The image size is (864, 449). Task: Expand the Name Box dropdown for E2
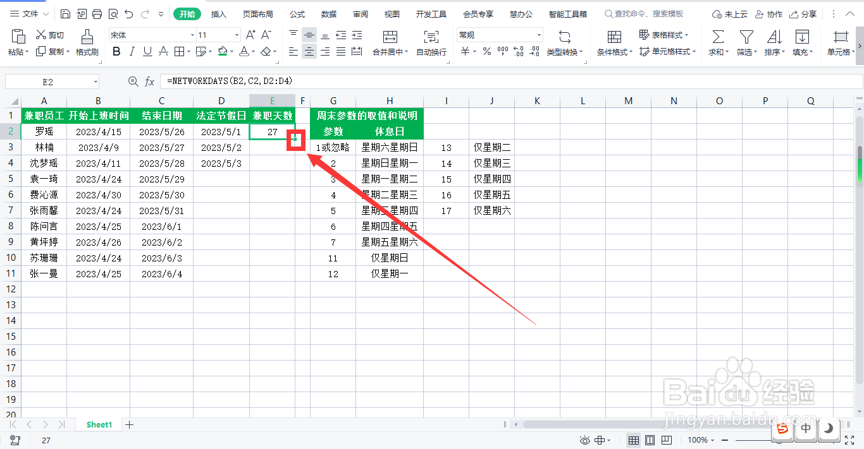[x=96, y=81]
